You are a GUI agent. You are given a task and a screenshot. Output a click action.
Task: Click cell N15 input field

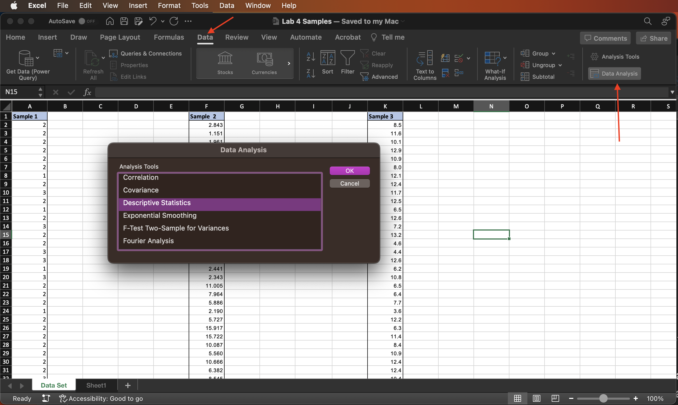[x=491, y=234]
